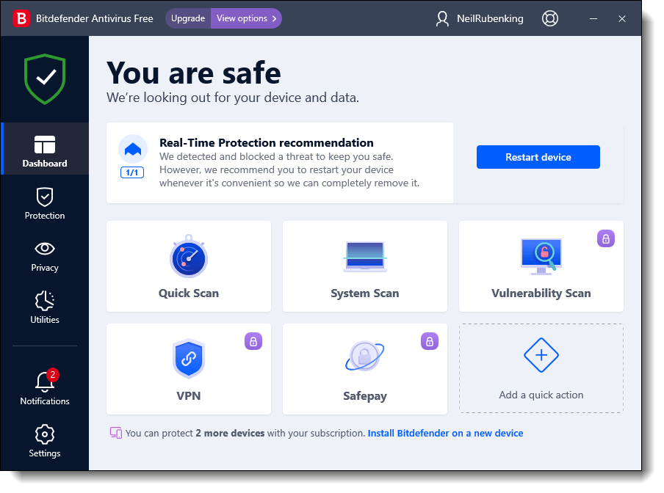This screenshot has width=664, height=493.
Task: Click the Bitdefender red B logo
Action: 21,18
